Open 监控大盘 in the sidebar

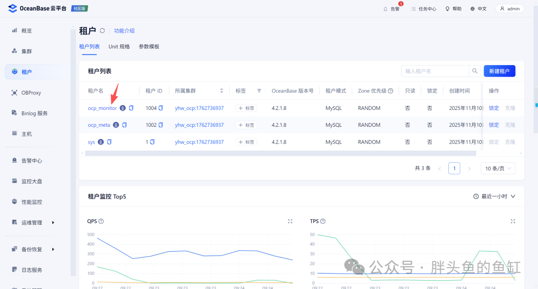point(31,182)
